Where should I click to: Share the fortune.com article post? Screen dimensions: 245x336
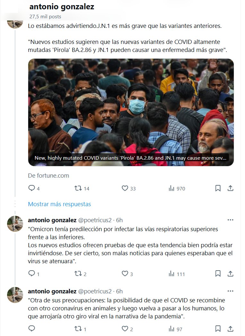pos(231,188)
